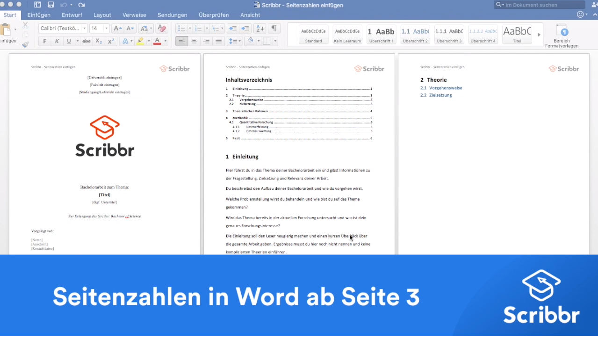Open the highlight color picker arrow
Image resolution: width=598 pixels, height=338 pixels.
pos(149,41)
